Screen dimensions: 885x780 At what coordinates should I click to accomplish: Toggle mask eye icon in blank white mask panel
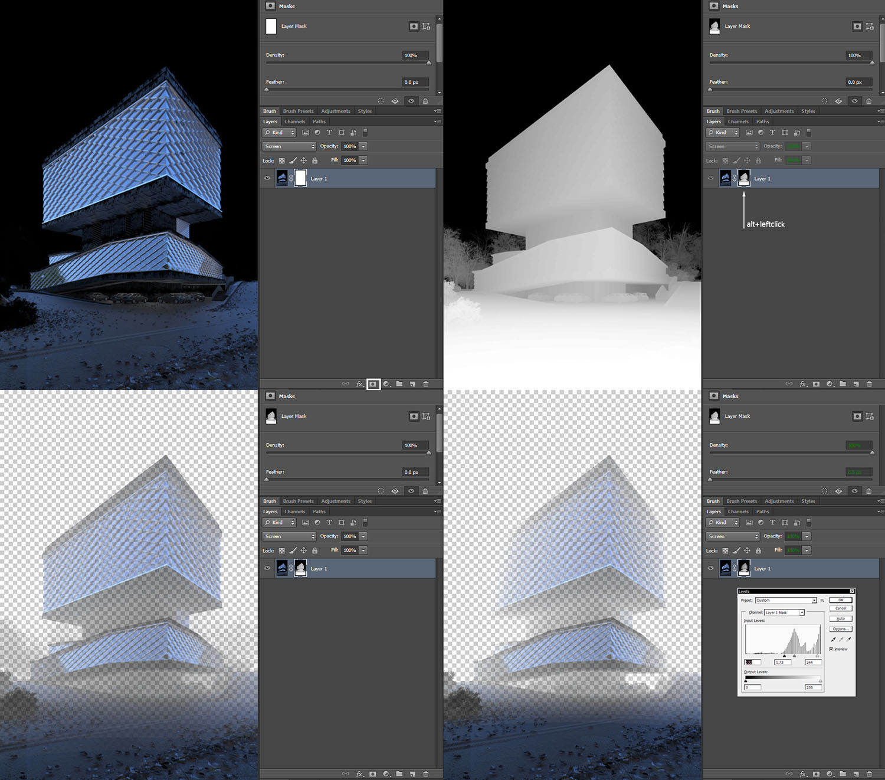[411, 101]
